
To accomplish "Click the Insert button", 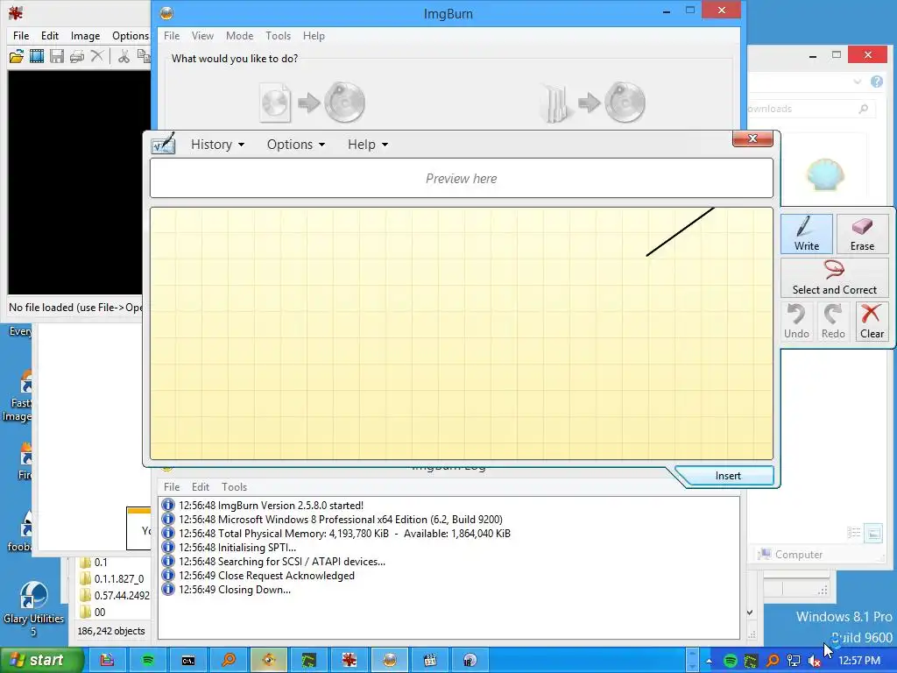I will point(728,476).
